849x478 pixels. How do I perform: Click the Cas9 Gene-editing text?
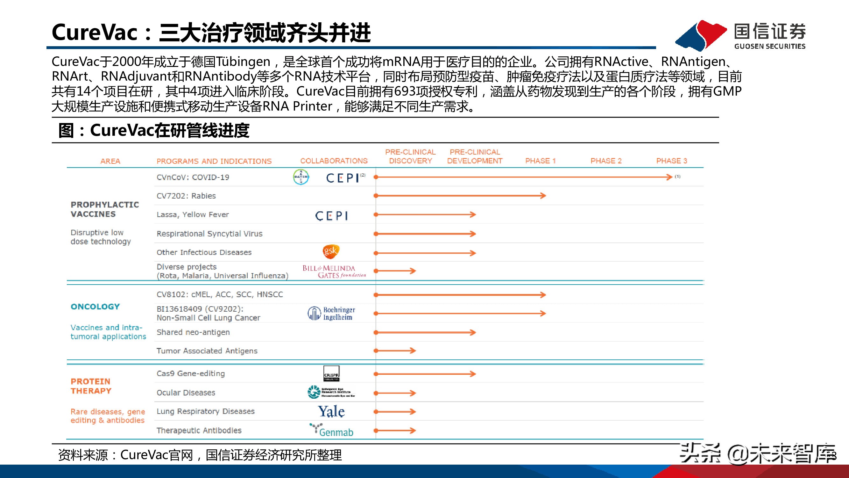click(190, 373)
